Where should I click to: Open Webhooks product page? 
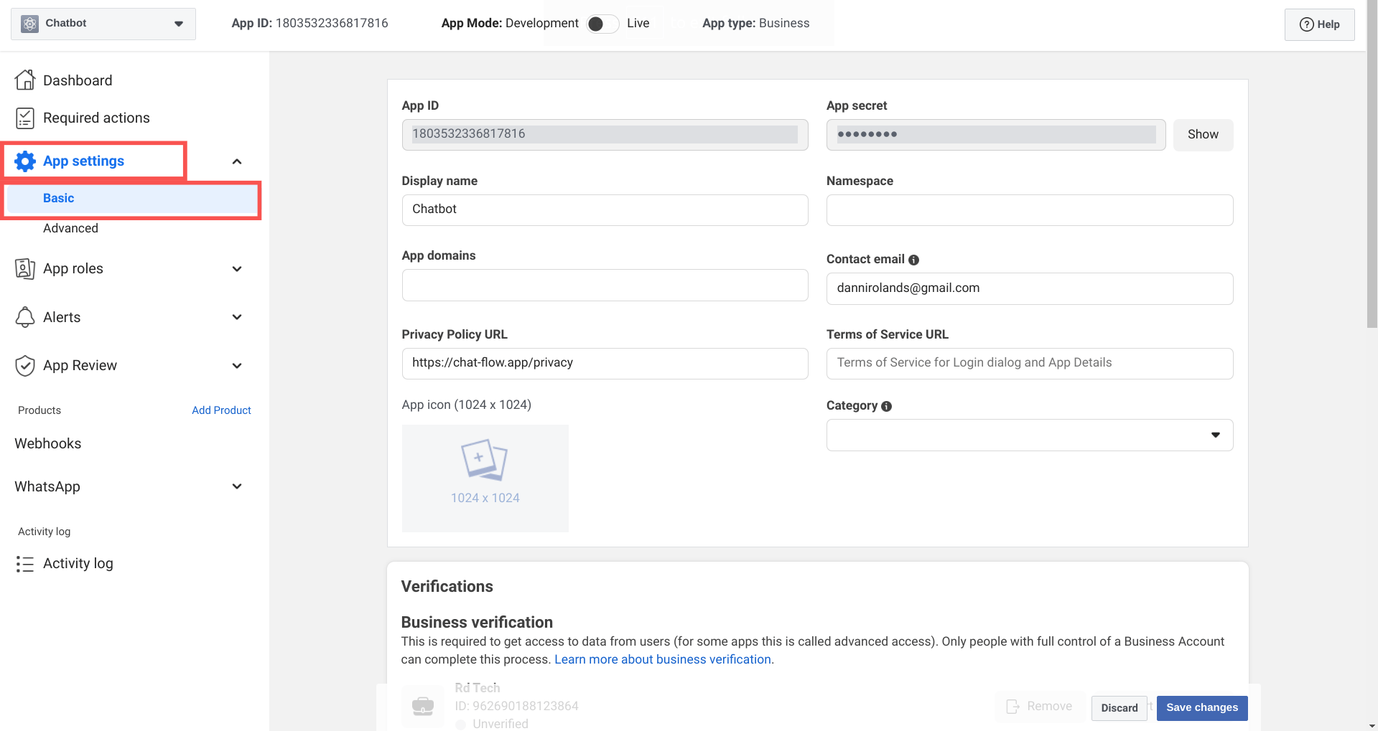[x=47, y=443]
